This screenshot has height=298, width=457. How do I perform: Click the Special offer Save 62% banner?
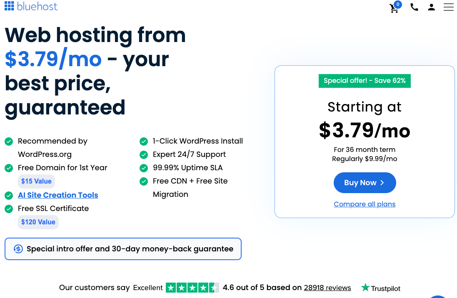tap(365, 81)
